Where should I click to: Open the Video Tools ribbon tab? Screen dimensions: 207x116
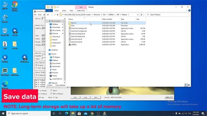(81, 11)
